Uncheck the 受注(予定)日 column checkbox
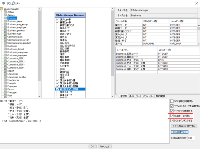The image size is (200, 149). pyautogui.click(x=57, y=80)
